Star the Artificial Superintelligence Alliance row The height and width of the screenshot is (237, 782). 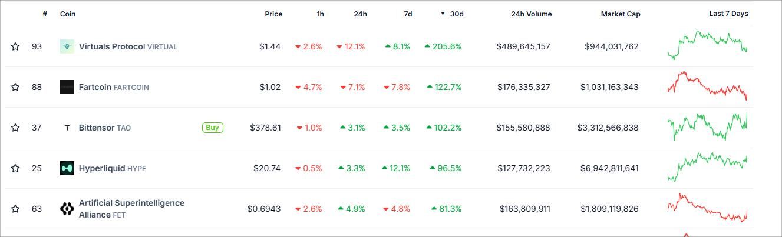point(15,209)
